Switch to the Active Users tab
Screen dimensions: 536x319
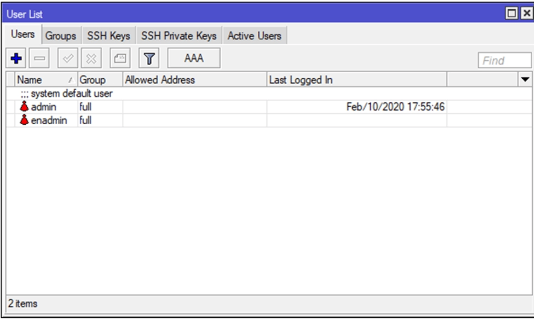pos(255,36)
